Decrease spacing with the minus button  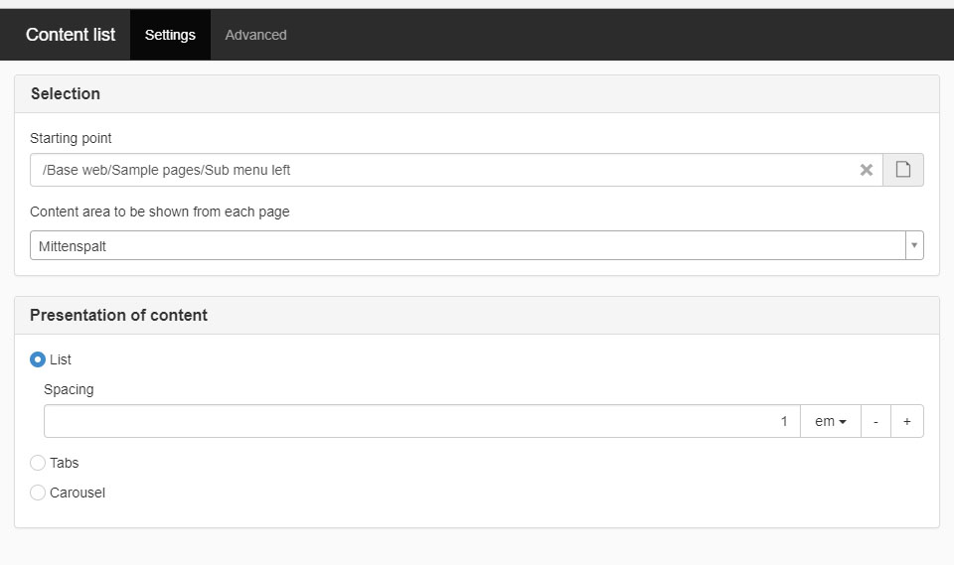tap(875, 421)
